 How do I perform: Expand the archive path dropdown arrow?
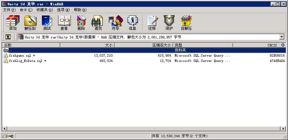pos(282,37)
